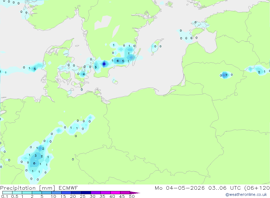Screen dimensions: 270x198
Task: Click the time range '03..06'
Action: [x=217, y=188]
